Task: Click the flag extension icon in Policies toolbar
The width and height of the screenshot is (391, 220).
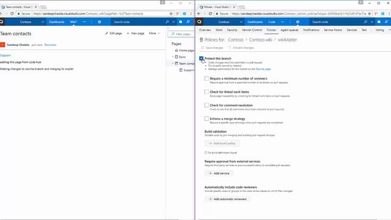Action: point(376,13)
